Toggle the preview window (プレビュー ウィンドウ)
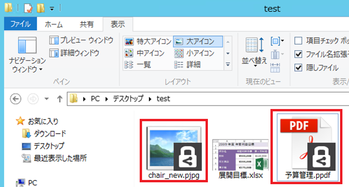Image resolution: width=349 pixels, height=187 pixels. (x=81, y=40)
